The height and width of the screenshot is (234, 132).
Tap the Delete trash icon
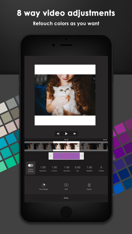click(89, 185)
